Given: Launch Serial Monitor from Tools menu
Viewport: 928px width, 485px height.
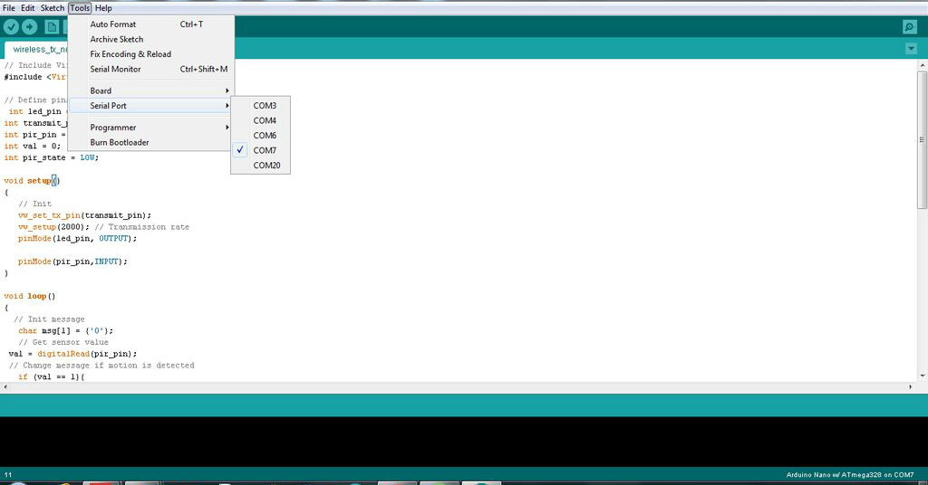Looking at the screenshot, I should coord(151,69).
